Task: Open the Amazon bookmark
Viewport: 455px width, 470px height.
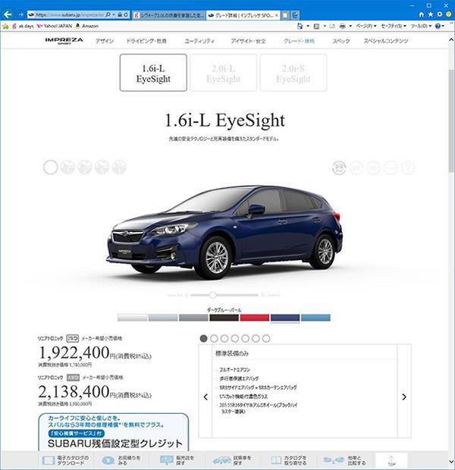Action: (87, 26)
